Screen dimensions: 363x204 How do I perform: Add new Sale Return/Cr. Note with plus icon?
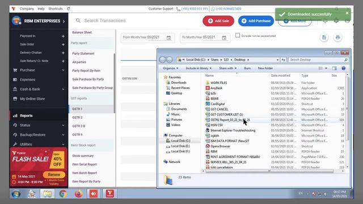coord(63,61)
